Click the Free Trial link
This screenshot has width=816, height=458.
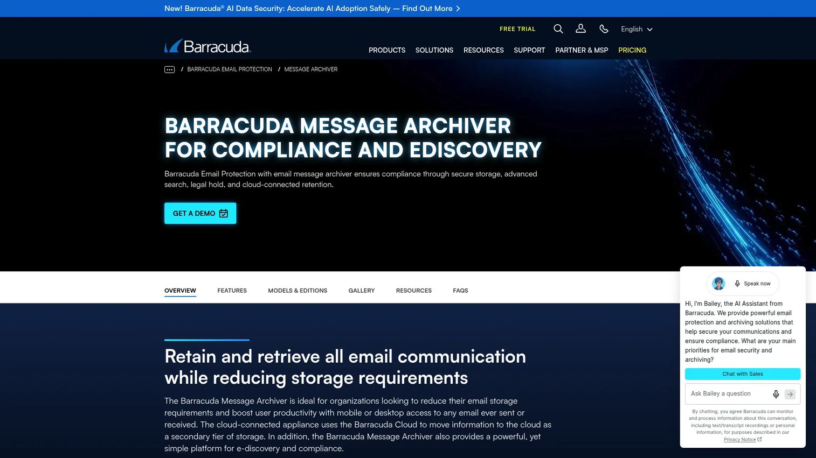pos(517,29)
